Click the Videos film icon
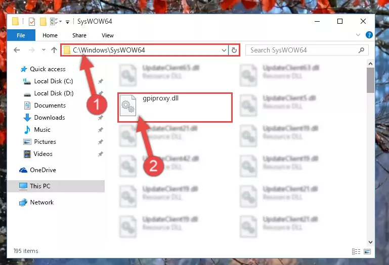389x265 pixels. 27,154
